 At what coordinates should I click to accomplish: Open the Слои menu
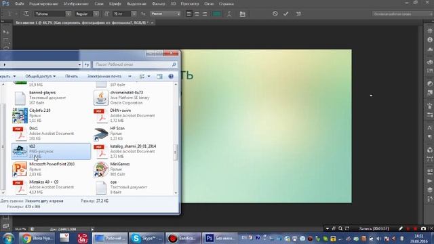(x=98, y=4)
